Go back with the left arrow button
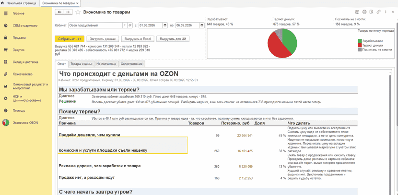The height and width of the screenshot is (195, 398). coord(60,12)
